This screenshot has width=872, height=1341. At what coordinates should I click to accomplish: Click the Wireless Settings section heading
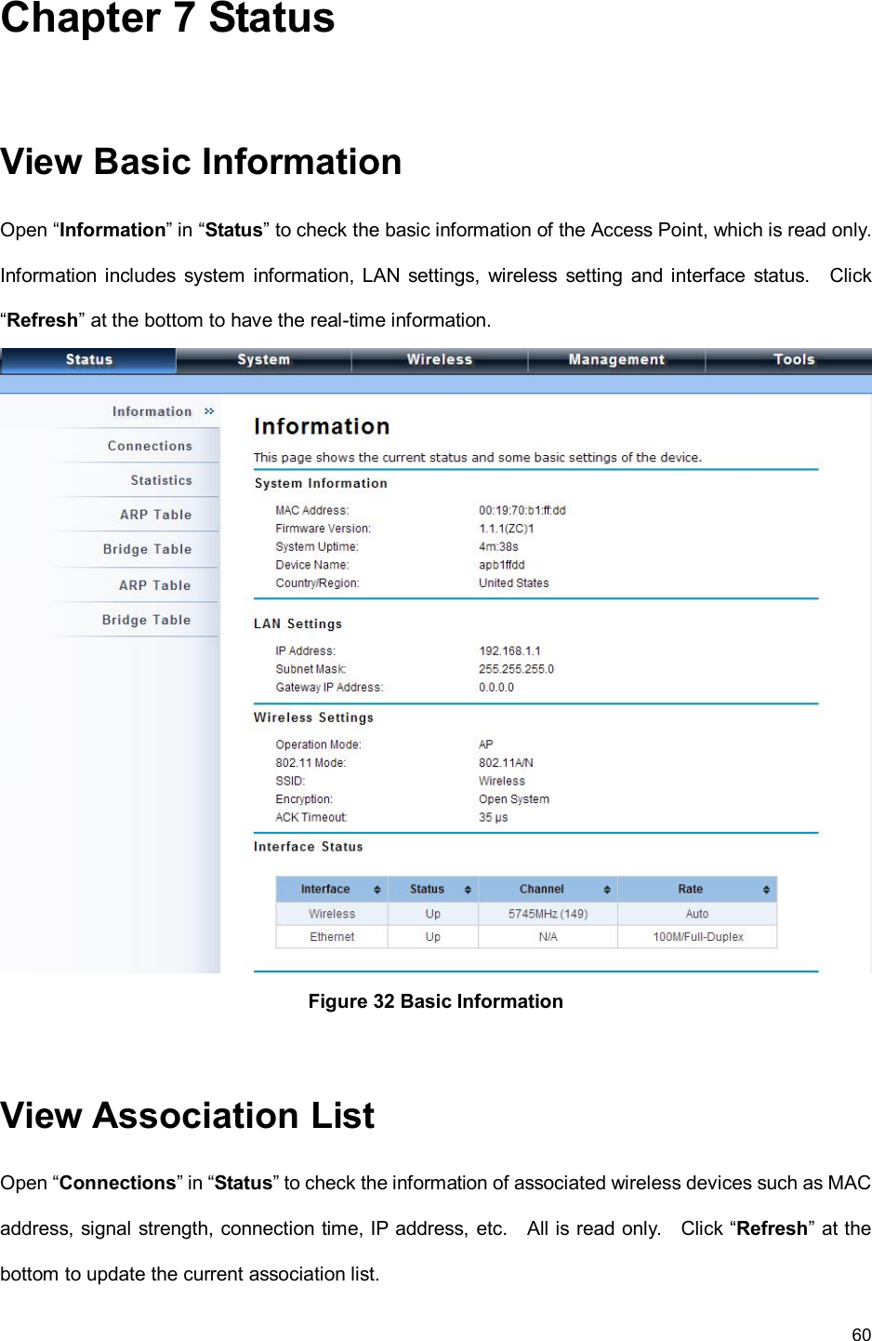pyautogui.click(x=313, y=718)
